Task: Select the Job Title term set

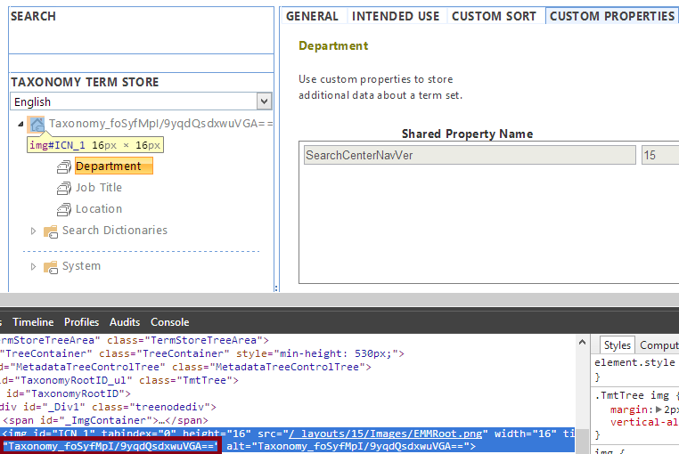Action: coord(99,188)
